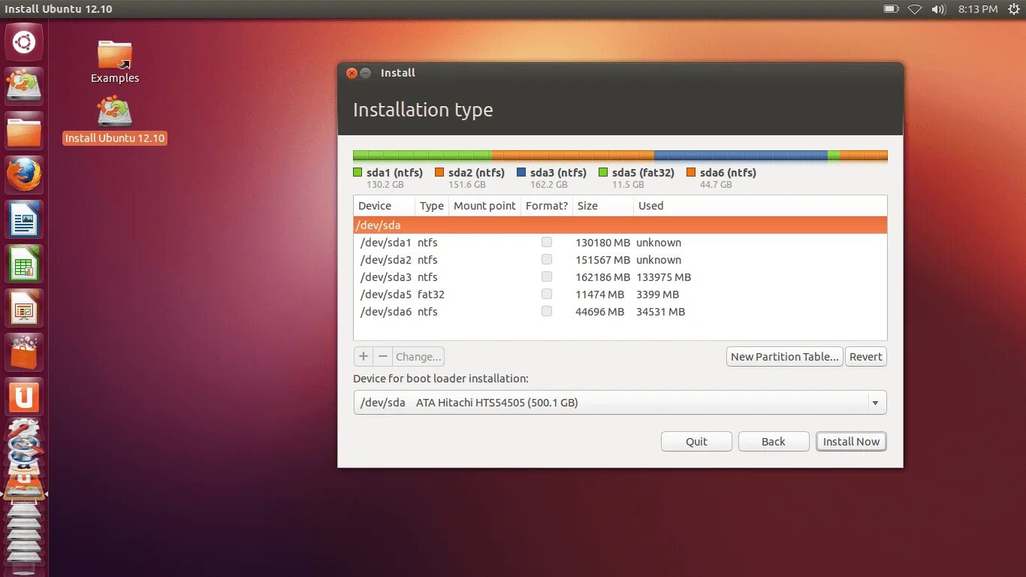Select the /dev/sda2 partition row
The image size is (1026, 577).
pyautogui.click(x=620, y=259)
